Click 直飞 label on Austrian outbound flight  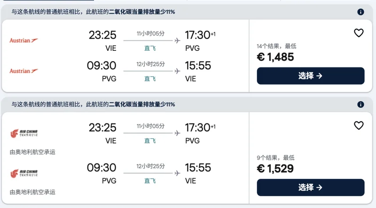click(x=150, y=48)
